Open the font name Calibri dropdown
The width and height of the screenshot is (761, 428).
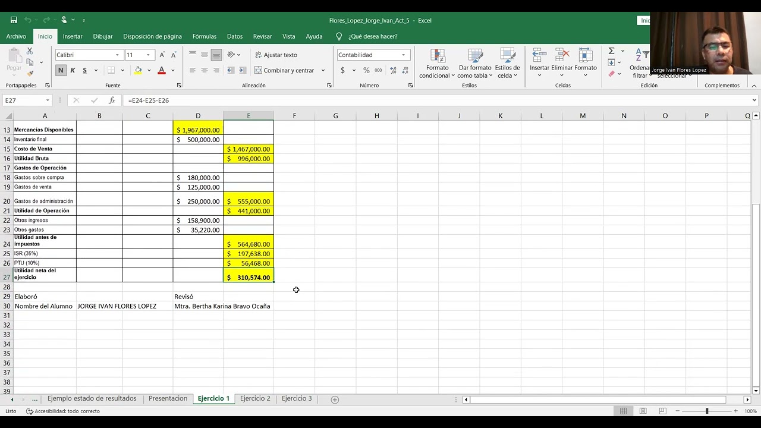coord(117,55)
